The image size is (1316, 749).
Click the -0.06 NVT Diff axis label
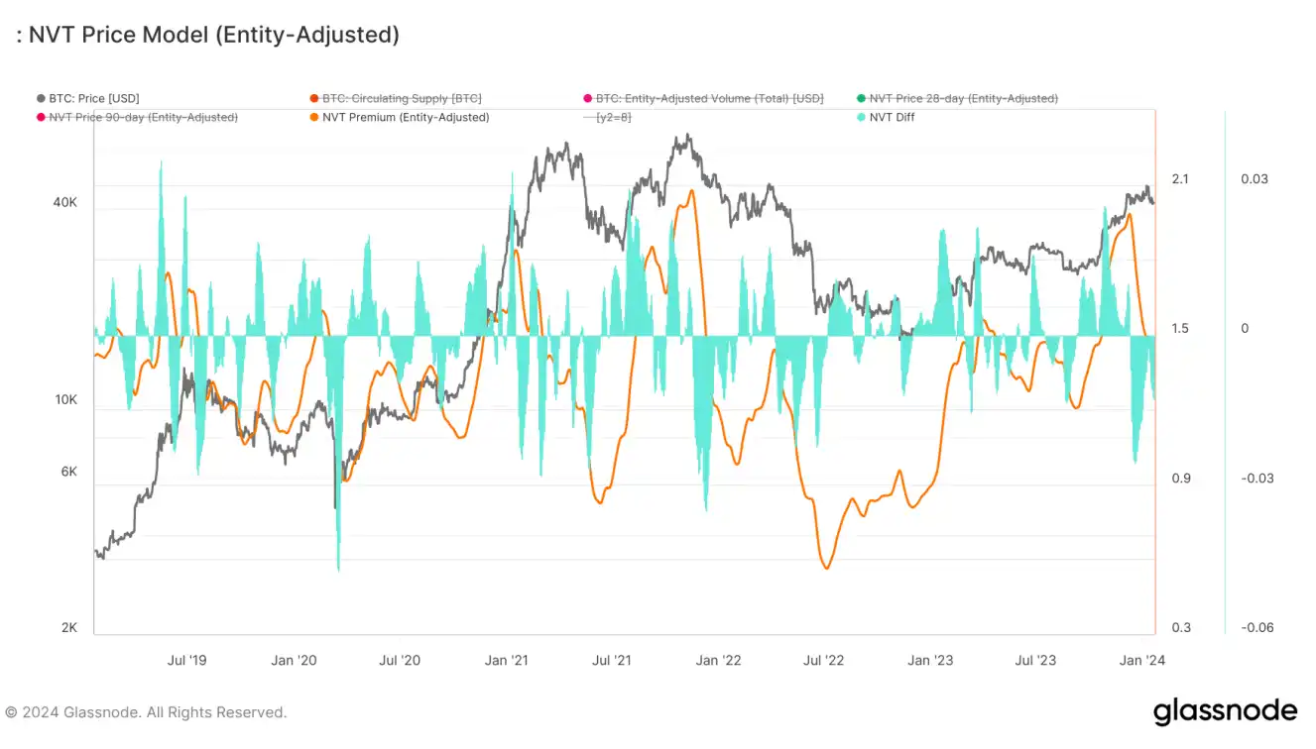1258,628
